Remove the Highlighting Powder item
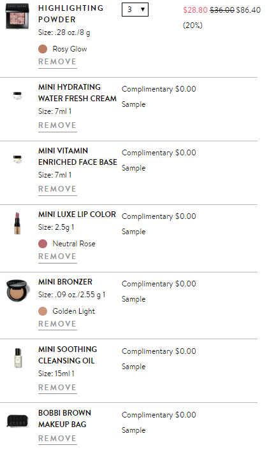The width and height of the screenshot is (269, 450). (x=57, y=62)
